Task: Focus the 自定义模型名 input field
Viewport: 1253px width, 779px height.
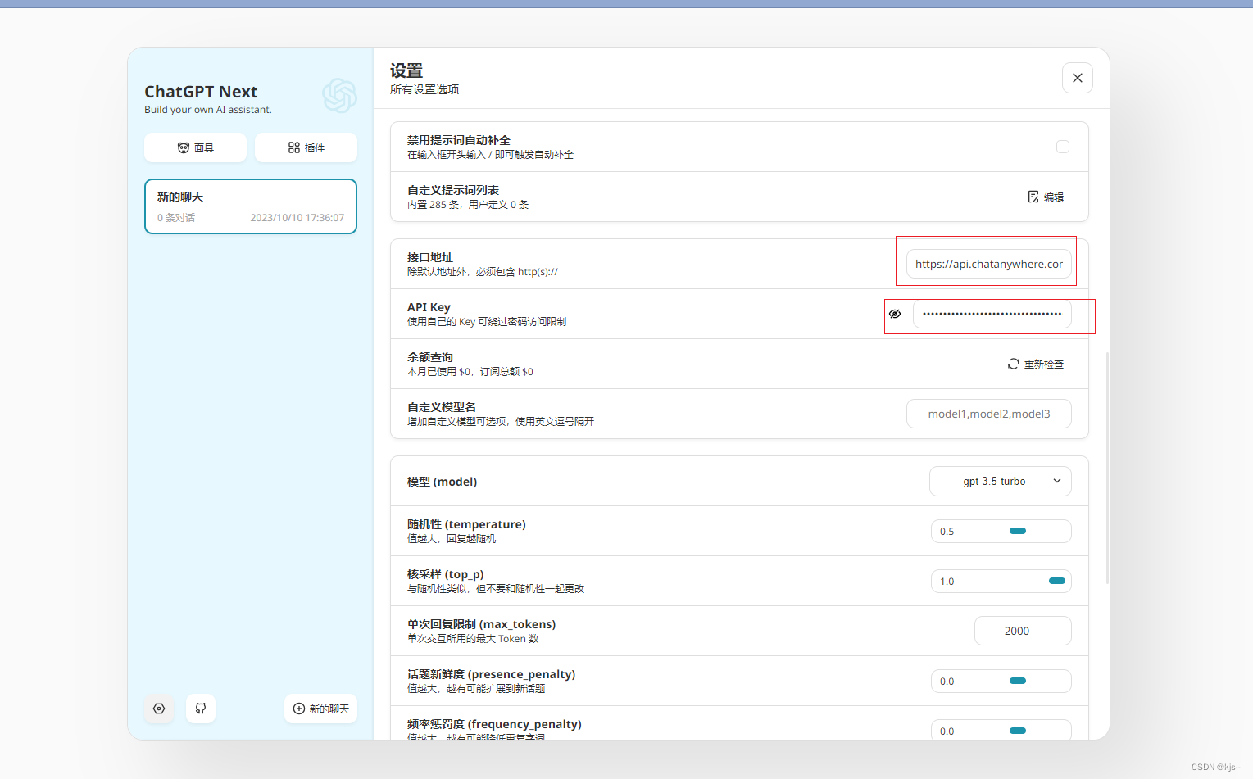Action: 989,414
